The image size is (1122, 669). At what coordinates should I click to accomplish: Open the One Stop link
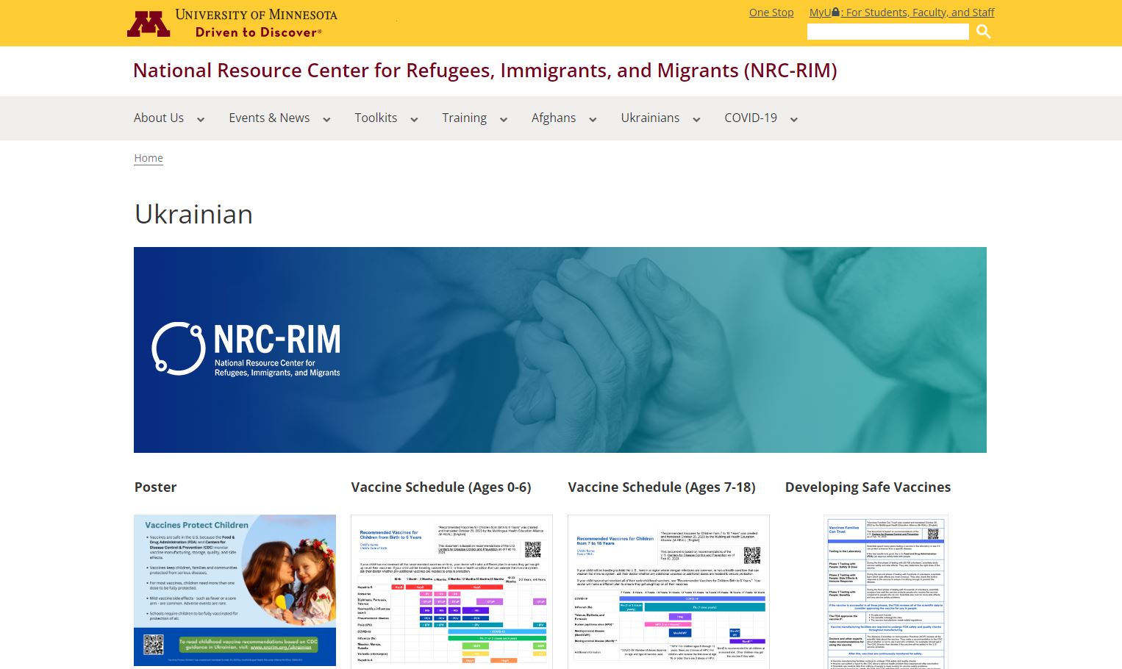coord(771,12)
